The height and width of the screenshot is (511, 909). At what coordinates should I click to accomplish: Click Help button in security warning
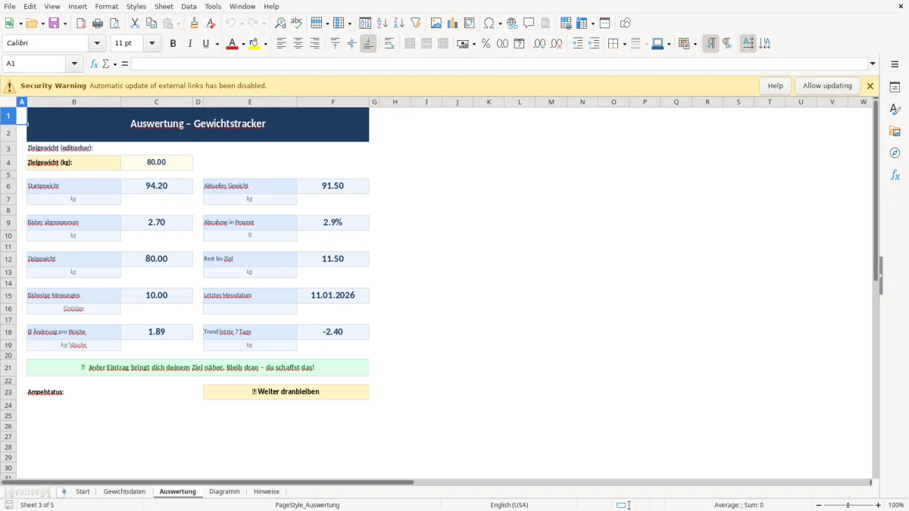click(775, 86)
